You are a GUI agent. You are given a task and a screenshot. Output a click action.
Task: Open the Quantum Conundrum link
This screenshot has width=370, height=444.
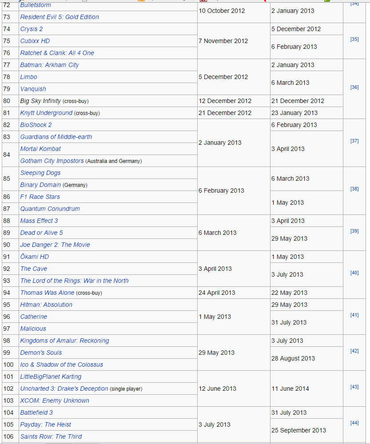50,209
